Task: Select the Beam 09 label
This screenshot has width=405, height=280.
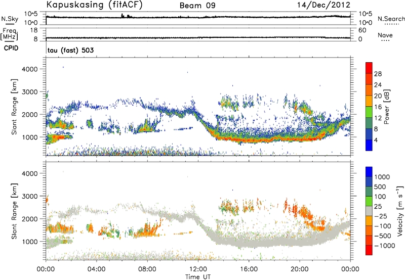Action: tap(197, 6)
